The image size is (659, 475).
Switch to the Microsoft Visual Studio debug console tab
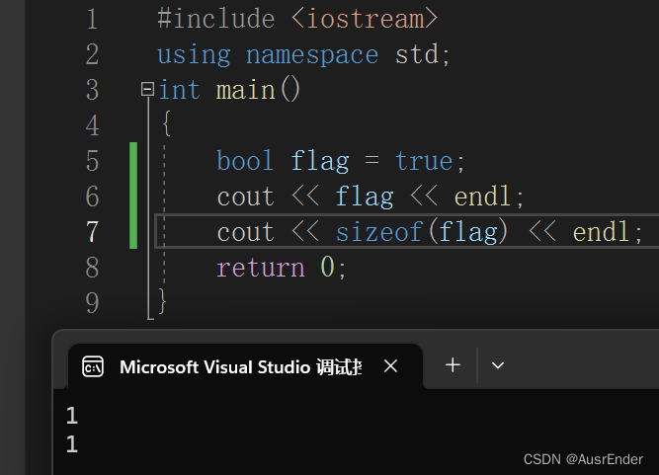(240, 366)
